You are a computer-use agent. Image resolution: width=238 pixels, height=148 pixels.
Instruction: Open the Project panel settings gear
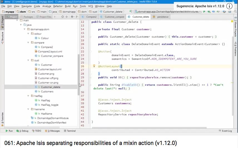tap(72, 17)
